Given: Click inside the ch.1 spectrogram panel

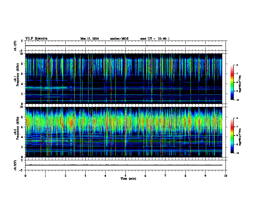Looking at the screenshot, I should pyautogui.click(x=124, y=79).
